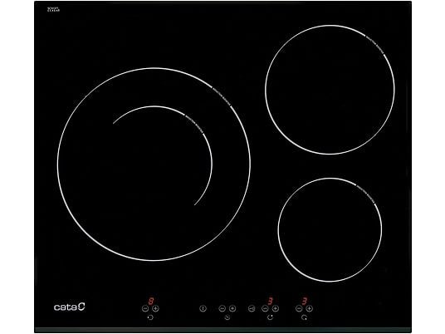Tap the key lock touch button
This screenshot has height=334, width=445.
pyautogui.click(x=252, y=308)
